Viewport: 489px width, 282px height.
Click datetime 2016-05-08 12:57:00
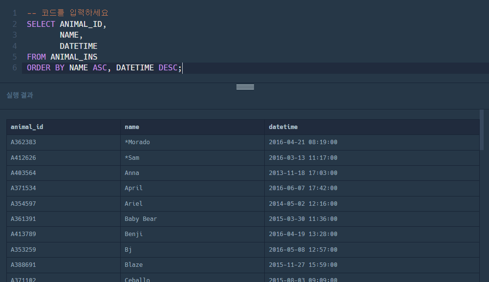point(372,250)
